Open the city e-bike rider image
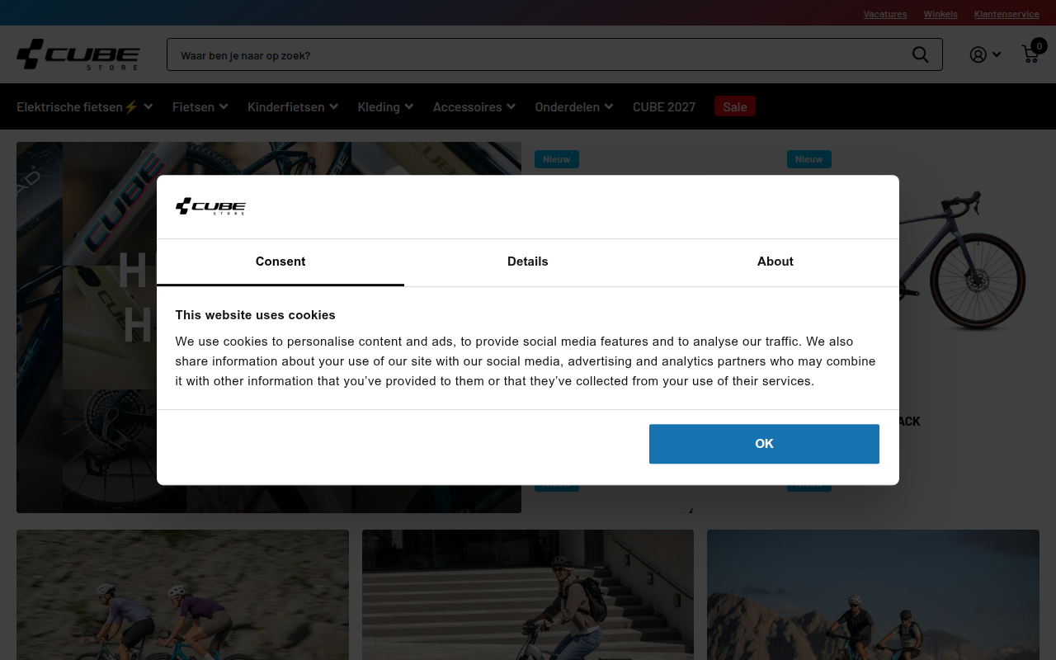This screenshot has height=660, width=1056. coord(528,595)
